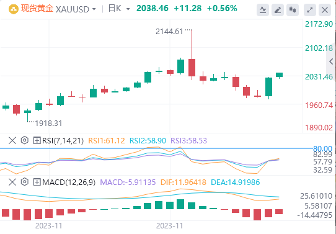Click the gold coin symbol icon
Screen dimensions: 336x234
point(13,9)
